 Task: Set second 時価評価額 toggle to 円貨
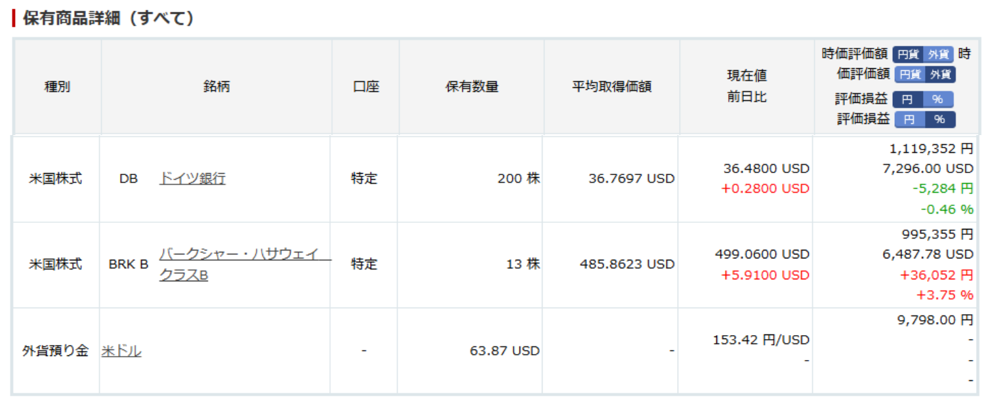click(x=909, y=75)
